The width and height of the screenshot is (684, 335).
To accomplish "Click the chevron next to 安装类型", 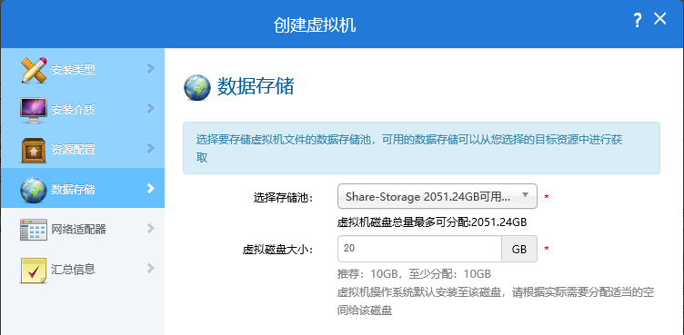I will click(150, 68).
